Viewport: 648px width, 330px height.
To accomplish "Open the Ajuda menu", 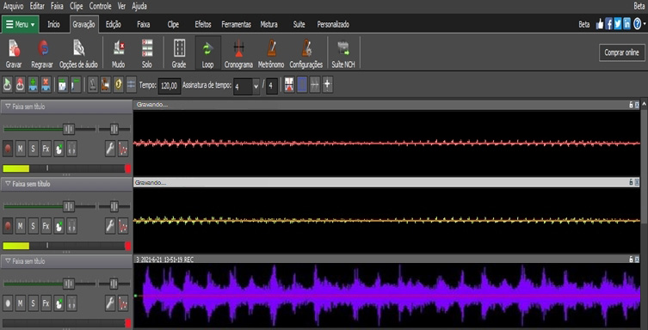I will click(139, 6).
